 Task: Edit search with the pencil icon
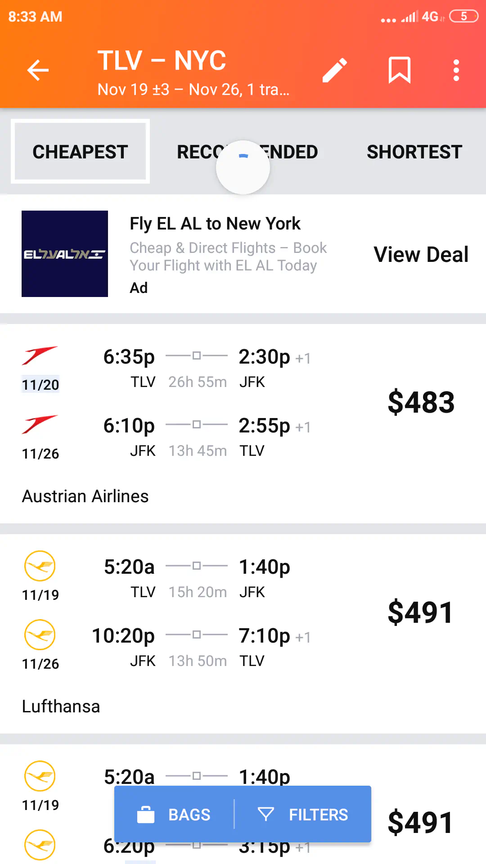tap(335, 70)
